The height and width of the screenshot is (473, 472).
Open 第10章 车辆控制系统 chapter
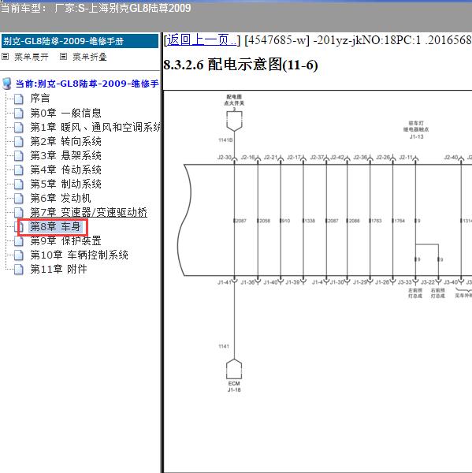(x=79, y=255)
